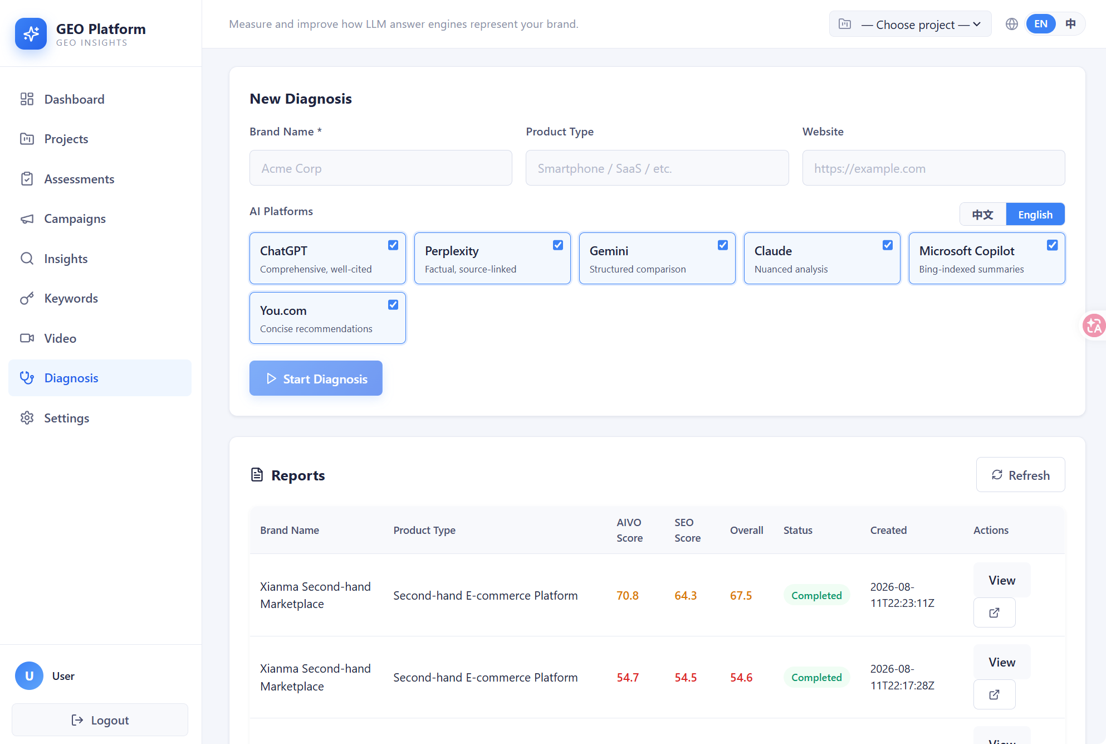Uncheck the Claude platform checkbox
The height and width of the screenshot is (744, 1106).
[x=888, y=245]
